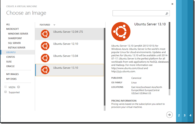This screenshot has height=124, width=195.
Task: Open MY DISKS section
Action: [x=12, y=79]
